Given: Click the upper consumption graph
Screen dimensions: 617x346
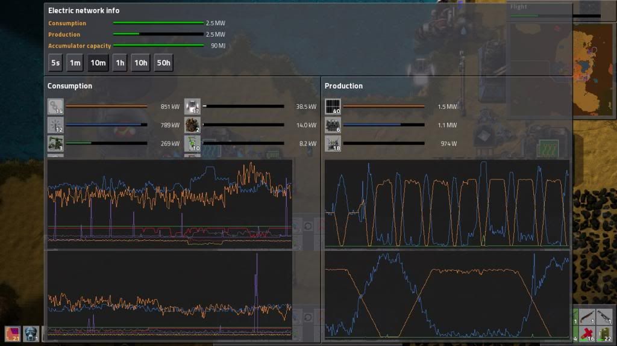Looking at the screenshot, I should coord(169,204).
